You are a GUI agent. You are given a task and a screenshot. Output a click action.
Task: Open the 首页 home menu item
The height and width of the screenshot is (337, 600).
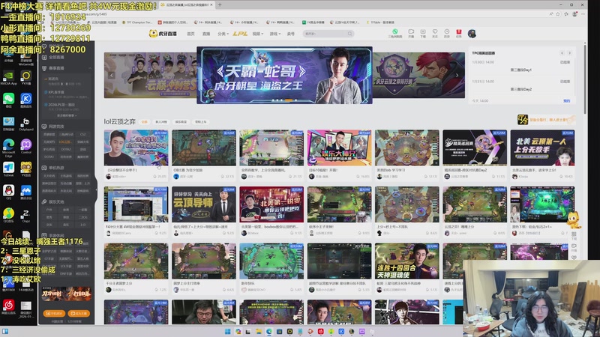pyautogui.click(x=190, y=34)
